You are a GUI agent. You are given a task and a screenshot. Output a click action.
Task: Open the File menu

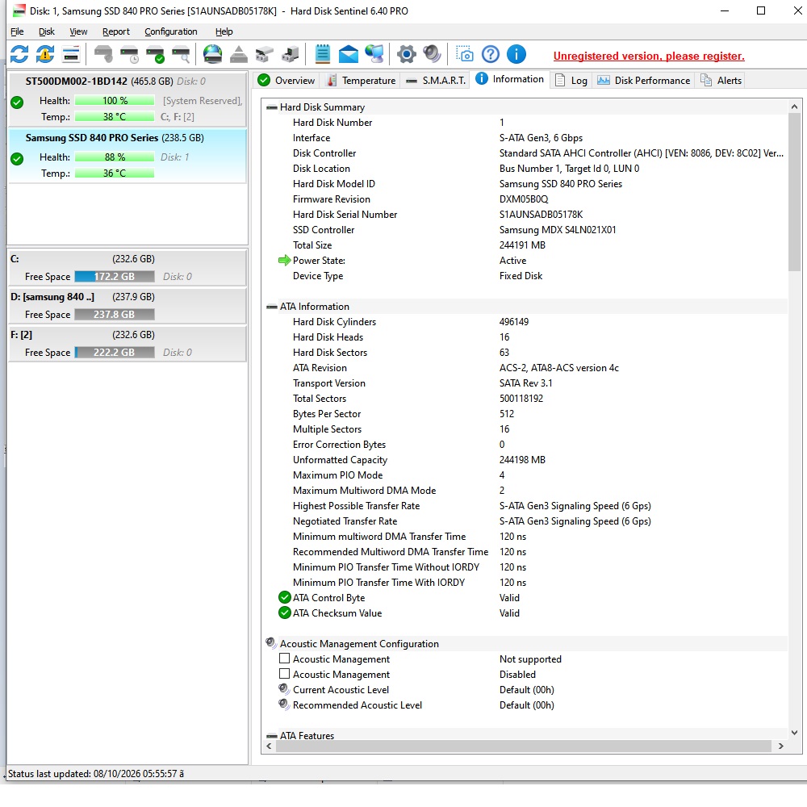[17, 31]
